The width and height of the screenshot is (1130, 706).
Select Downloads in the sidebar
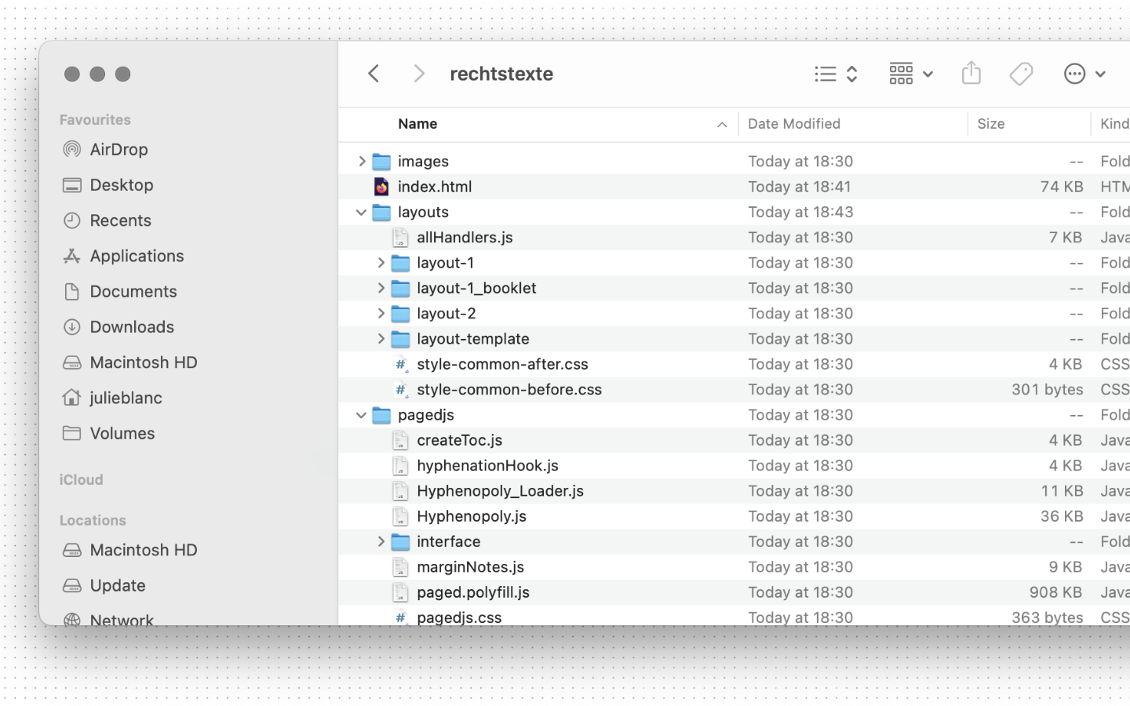click(131, 327)
